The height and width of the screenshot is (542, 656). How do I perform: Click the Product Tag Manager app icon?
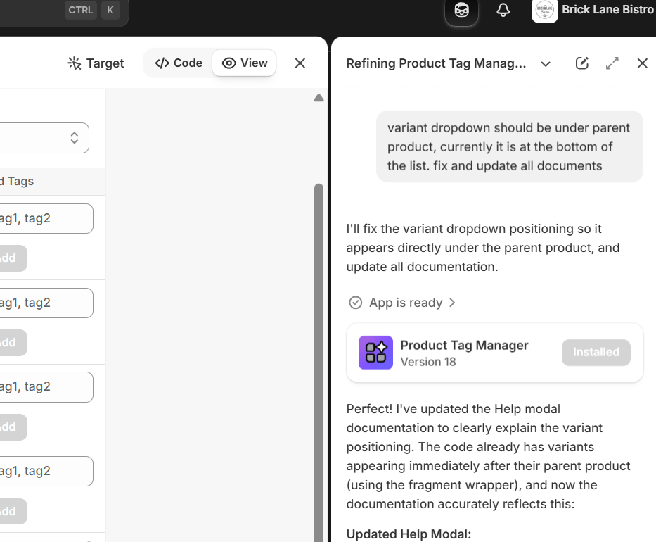[375, 353]
